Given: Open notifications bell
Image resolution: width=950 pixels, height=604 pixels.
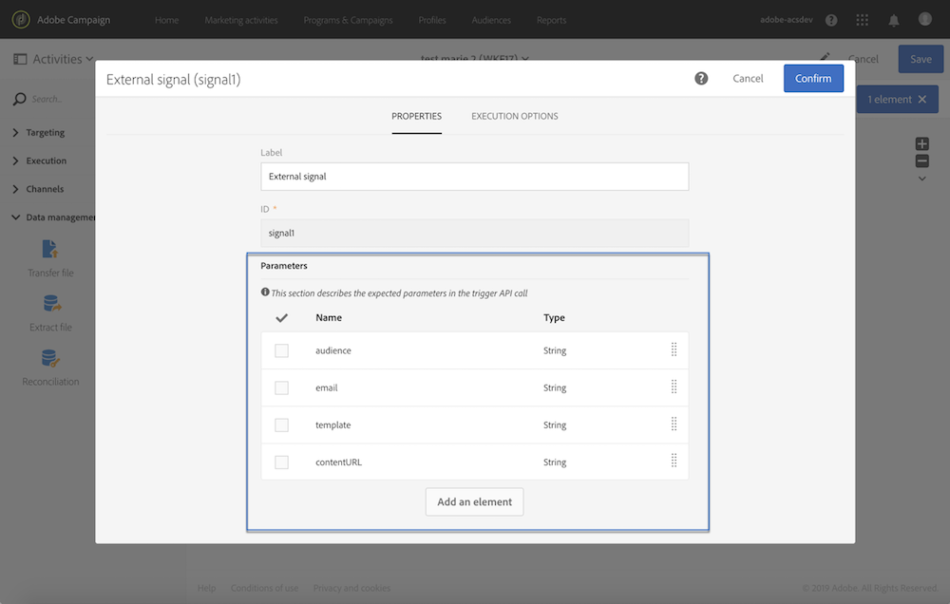Looking at the screenshot, I should [894, 20].
